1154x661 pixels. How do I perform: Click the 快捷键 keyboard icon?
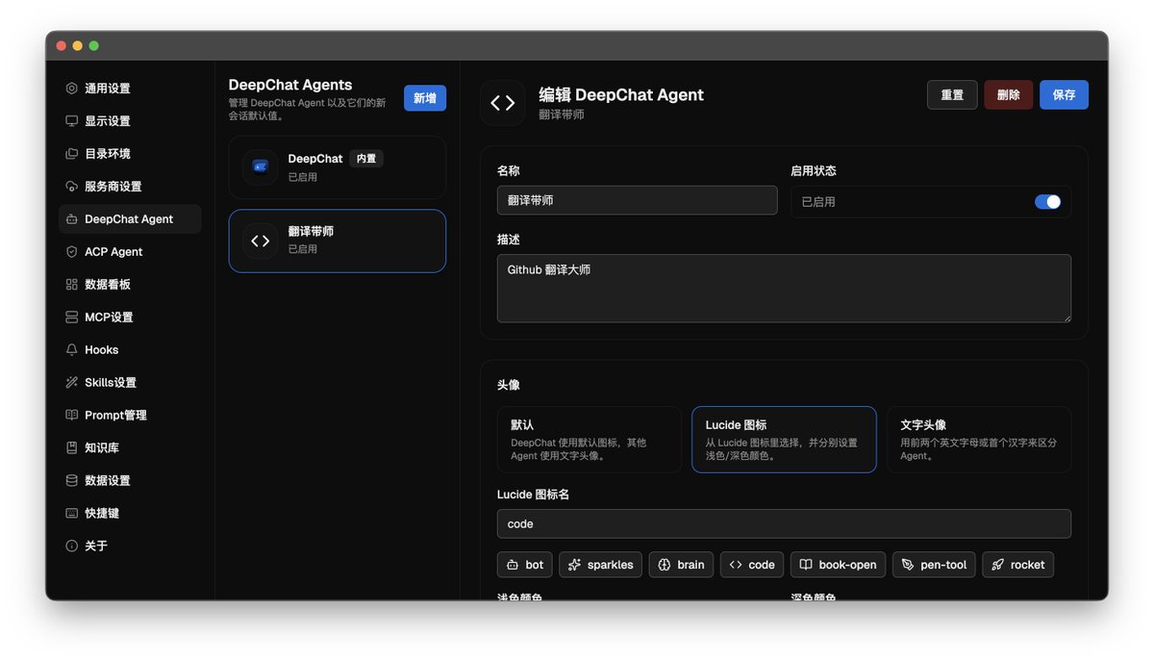(71, 514)
